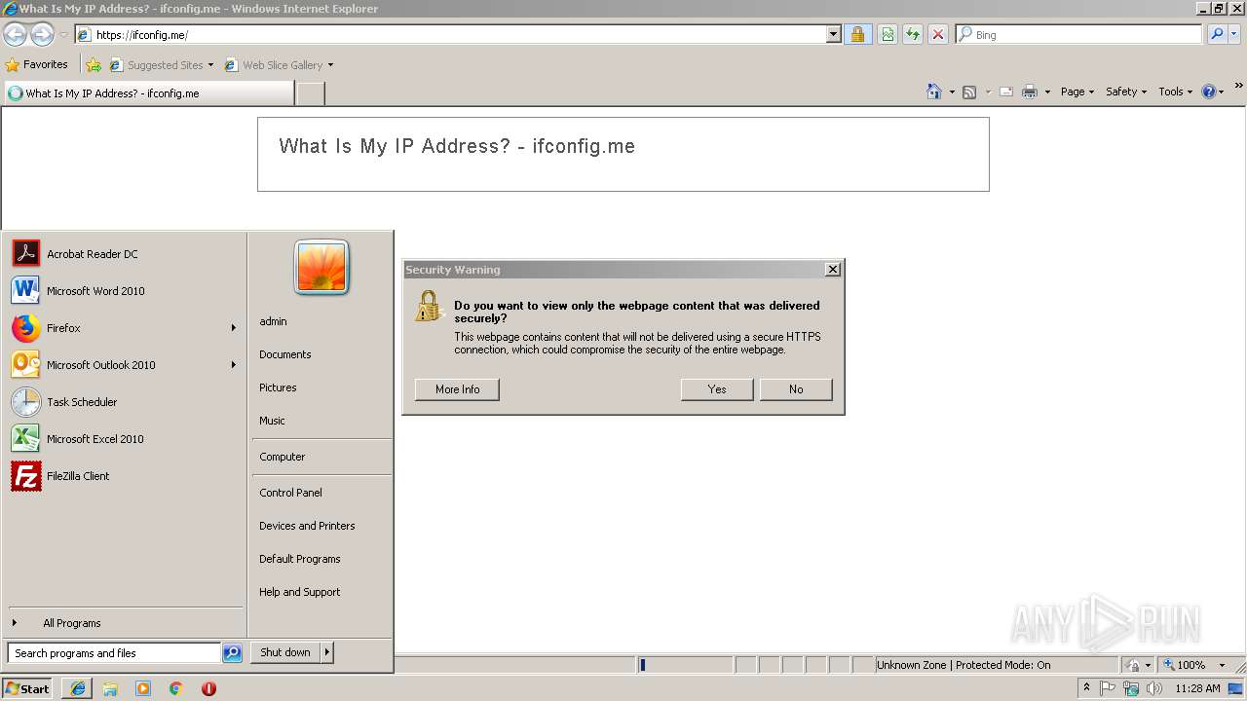1247x701 pixels.
Task: Expand Outlook 2010 jump list arrow
Action: click(234, 365)
